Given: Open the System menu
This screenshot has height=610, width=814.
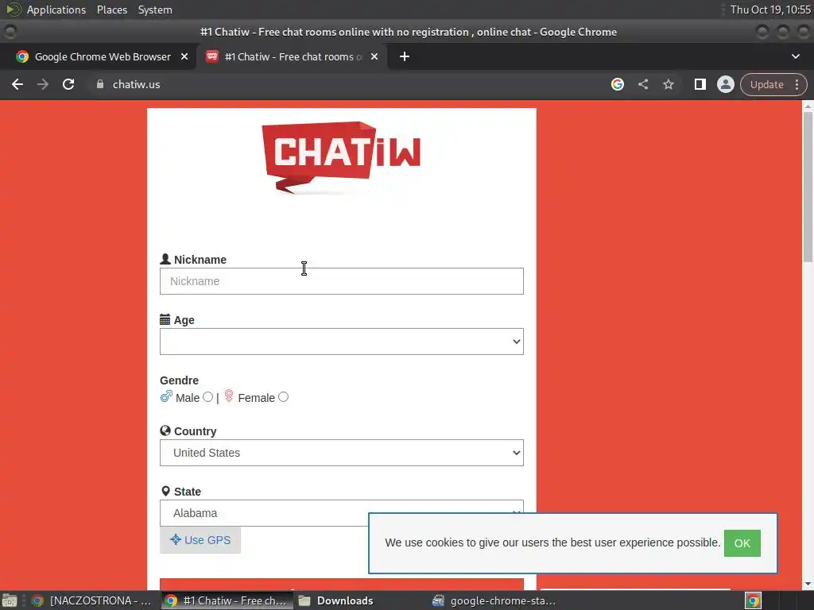Looking at the screenshot, I should tap(155, 10).
